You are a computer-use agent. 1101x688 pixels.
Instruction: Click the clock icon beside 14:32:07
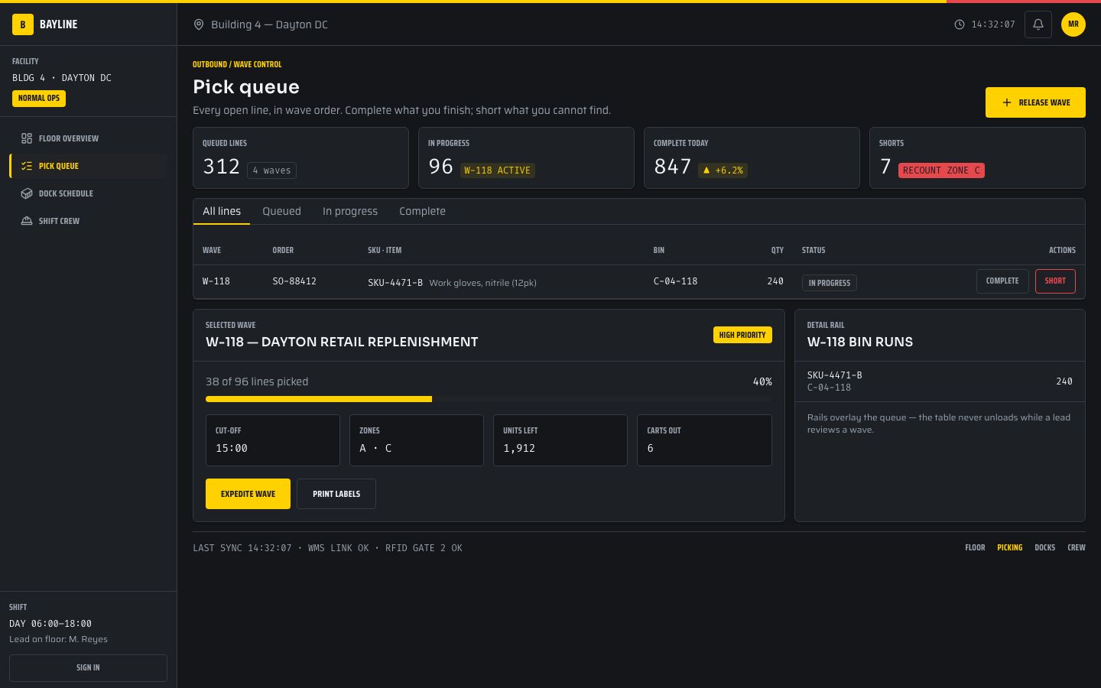[960, 24]
